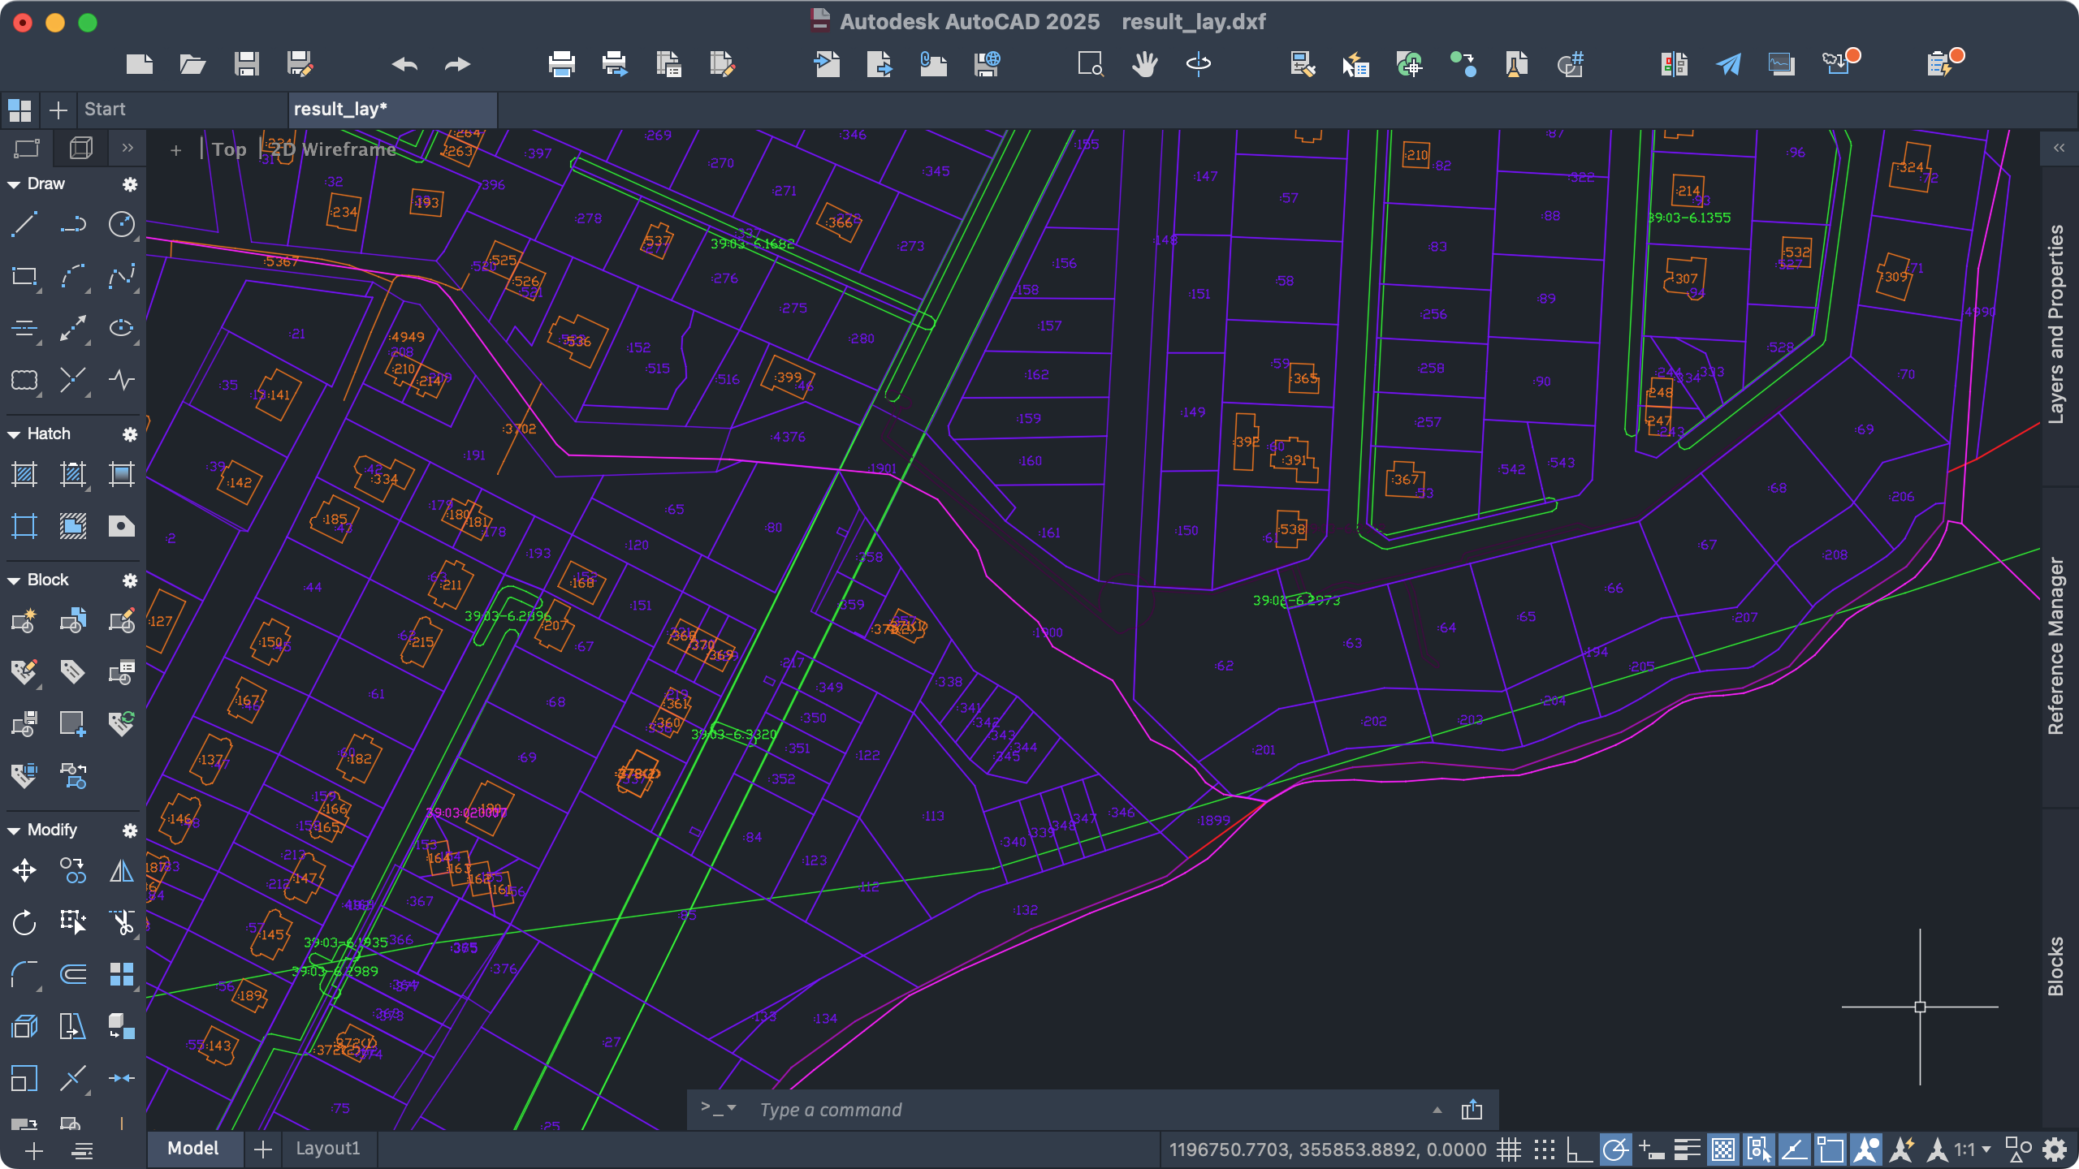Click the Undo arrow
The image size is (2079, 1169).
tap(404, 64)
